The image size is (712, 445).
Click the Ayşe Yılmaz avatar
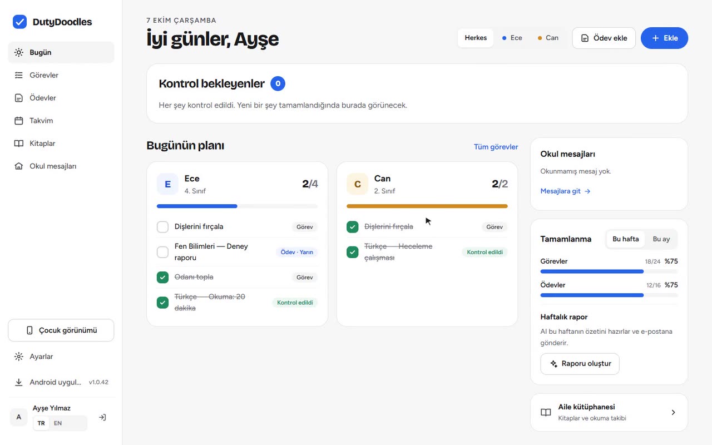pyautogui.click(x=19, y=417)
